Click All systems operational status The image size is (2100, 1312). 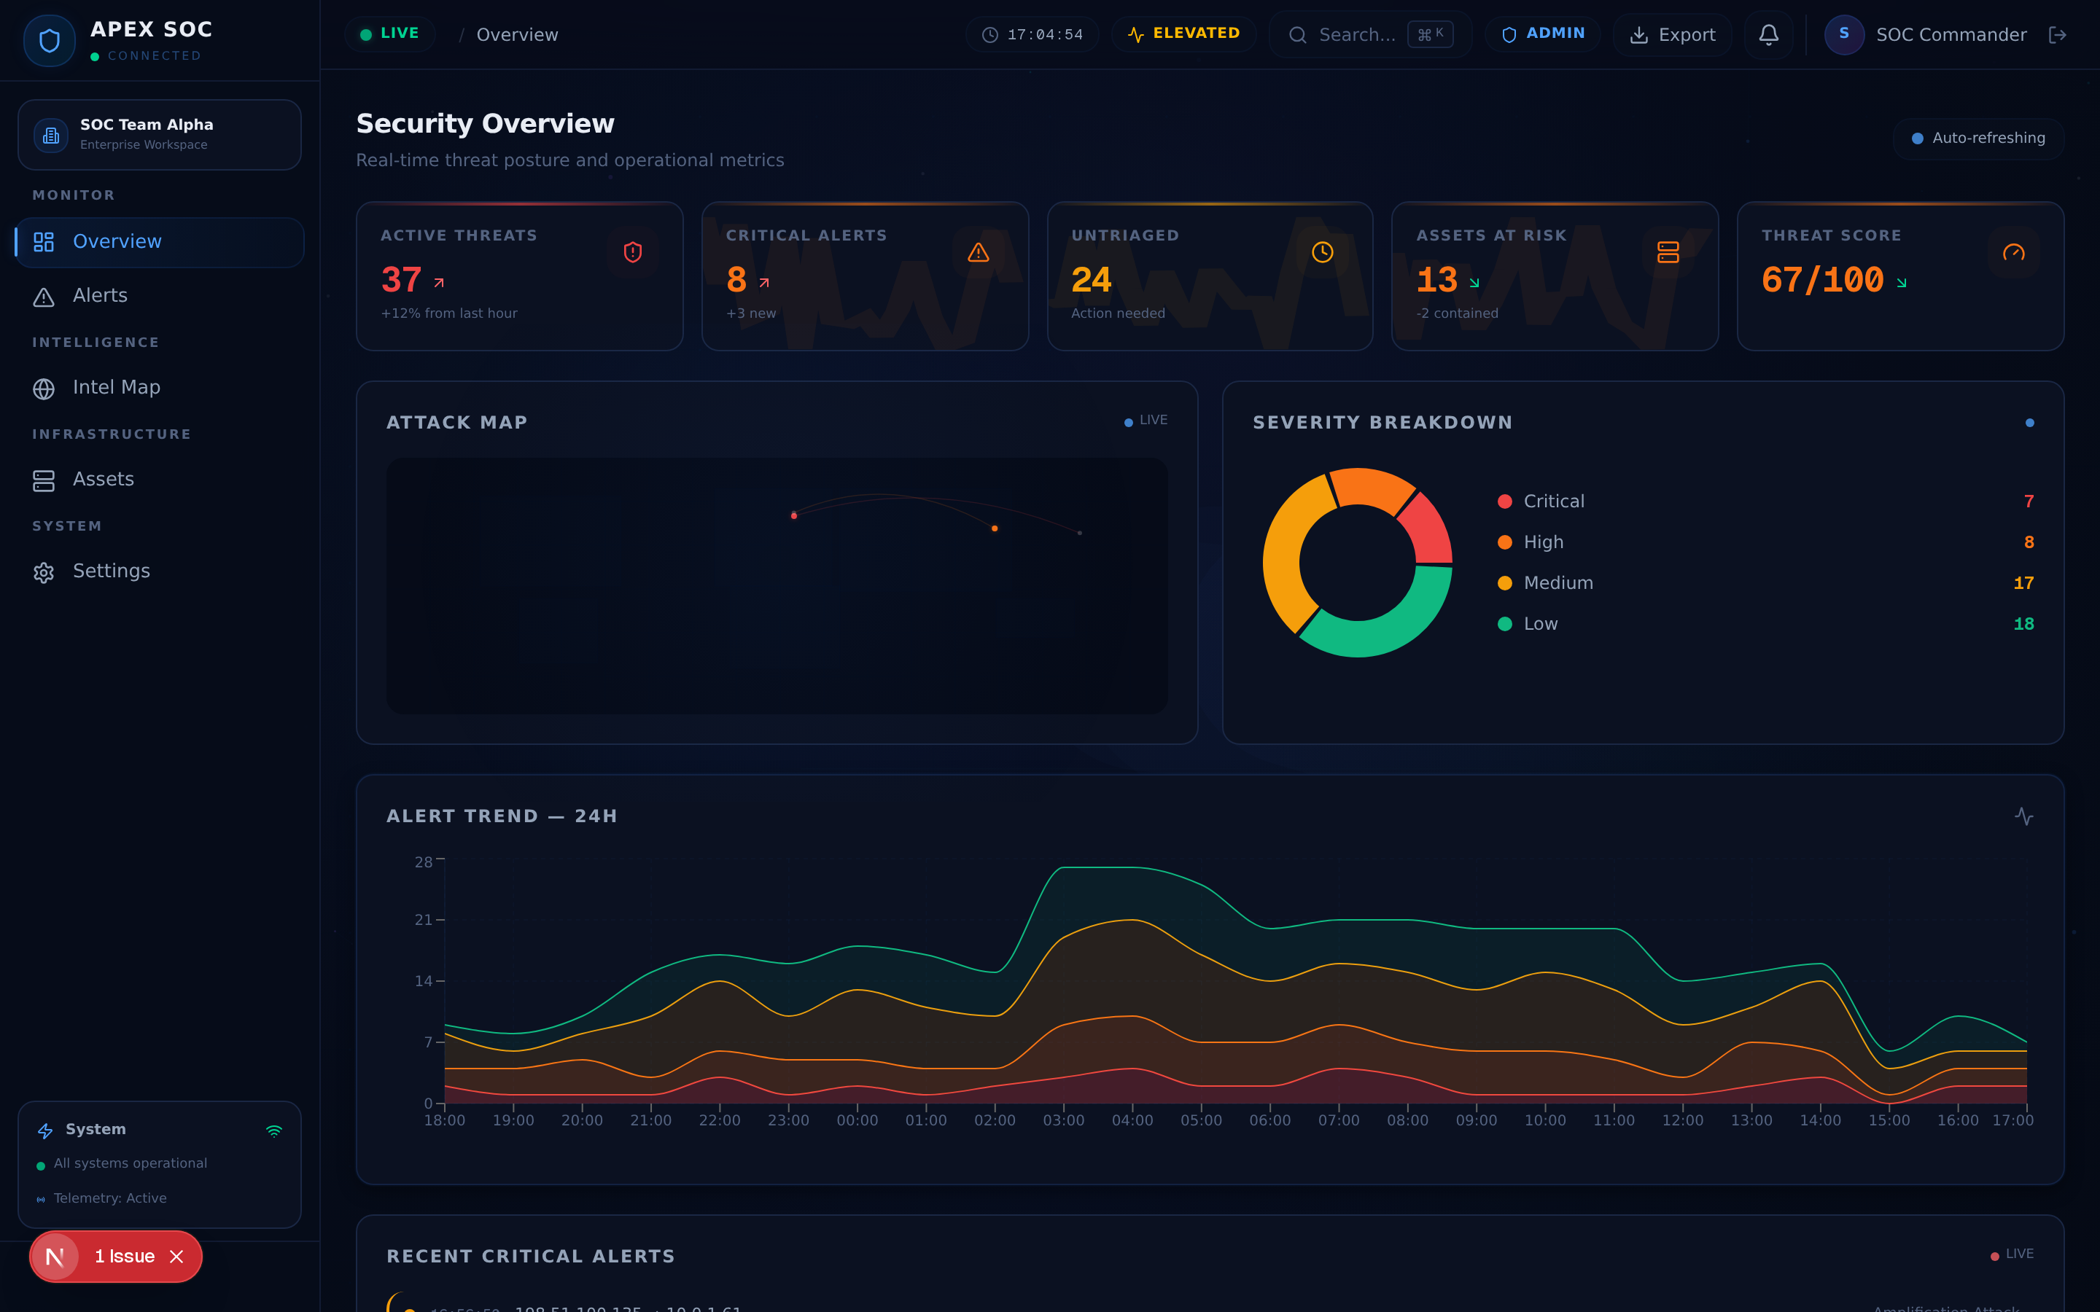122,1163
